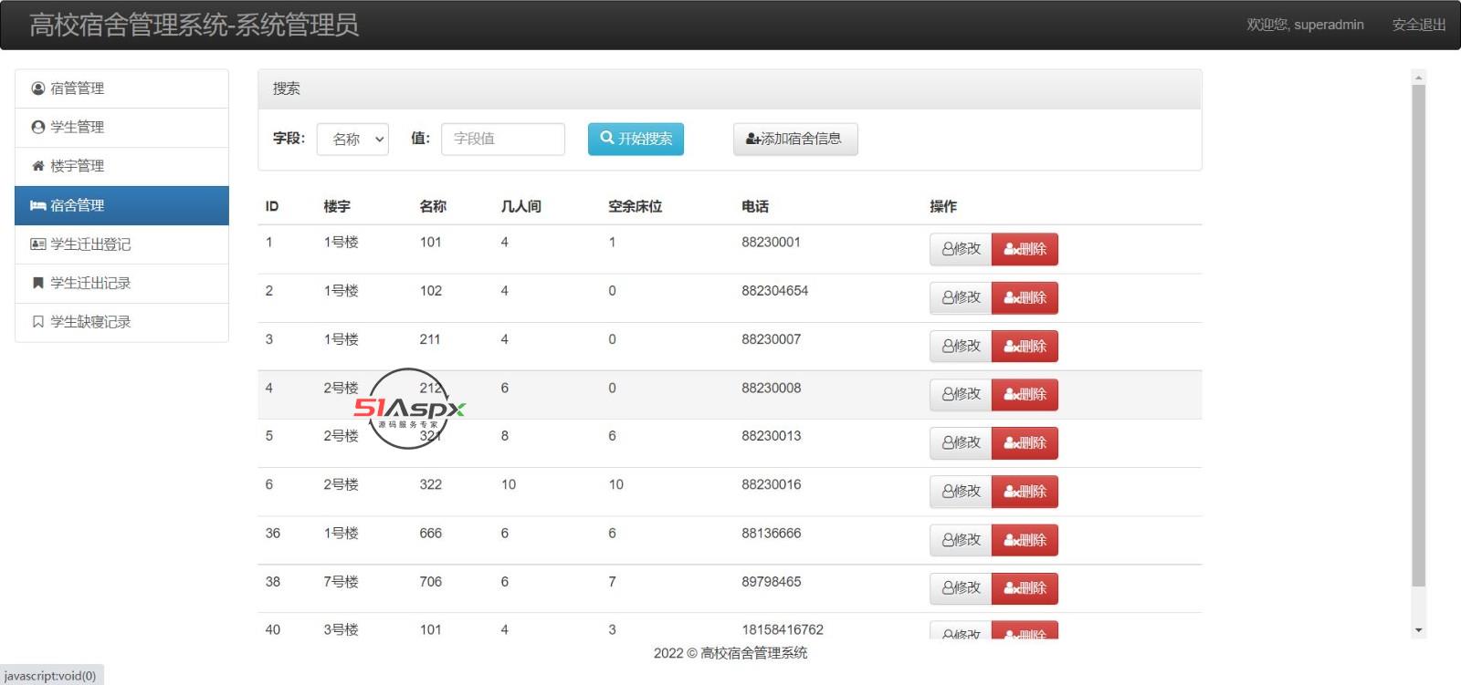Click 修改 for room 322
Screen dimensions: 1461x685
(961, 492)
